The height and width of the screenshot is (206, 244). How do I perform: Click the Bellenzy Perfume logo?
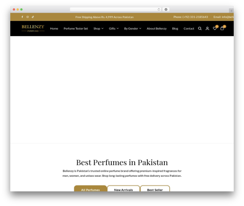33,28
